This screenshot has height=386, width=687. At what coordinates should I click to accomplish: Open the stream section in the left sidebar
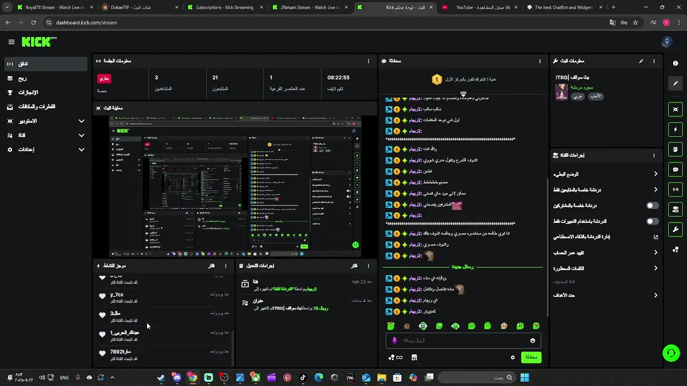46,64
